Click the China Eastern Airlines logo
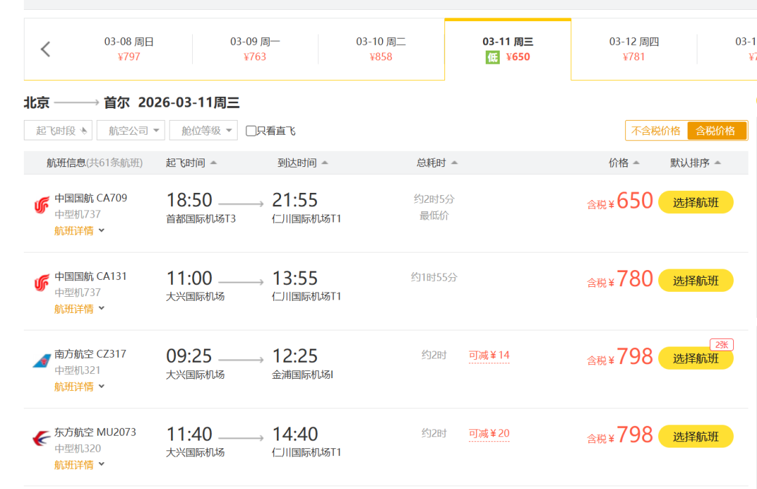This screenshot has height=489, width=757. [x=41, y=438]
